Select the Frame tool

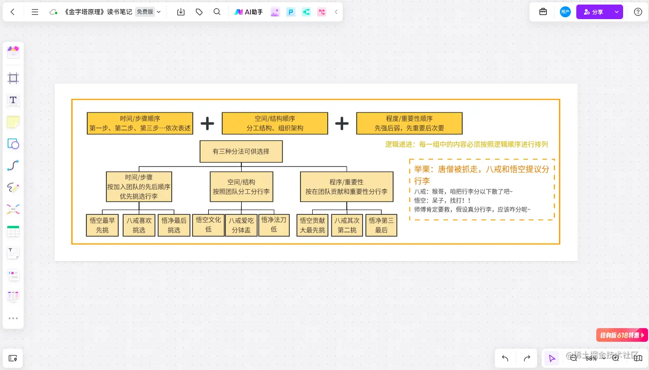[x=13, y=78]
